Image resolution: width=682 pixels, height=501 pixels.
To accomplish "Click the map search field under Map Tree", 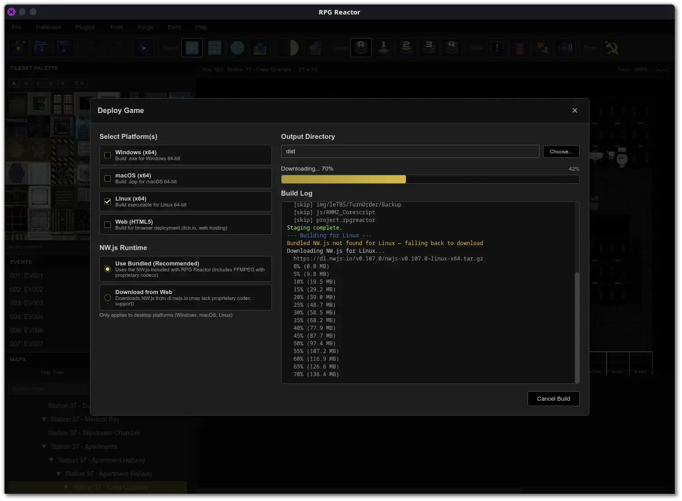I will click(x=49, y=388).
